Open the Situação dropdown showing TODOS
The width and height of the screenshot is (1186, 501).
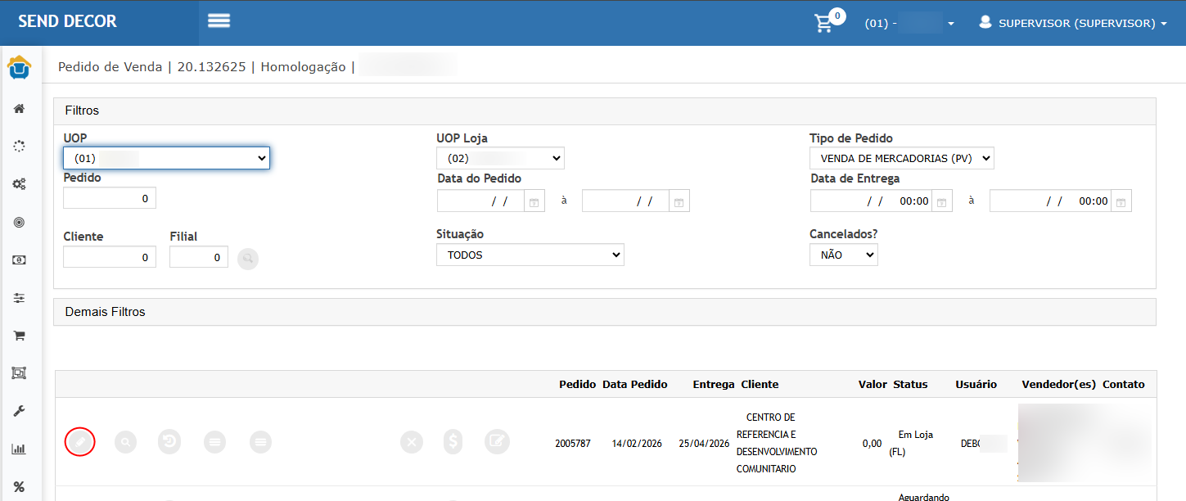pyautogui.click(x=530, y=255)
